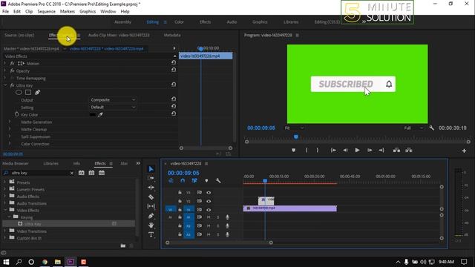Open the Program monitor button editor plus
This screenshot has width=475, height=267.
[464, 151]
